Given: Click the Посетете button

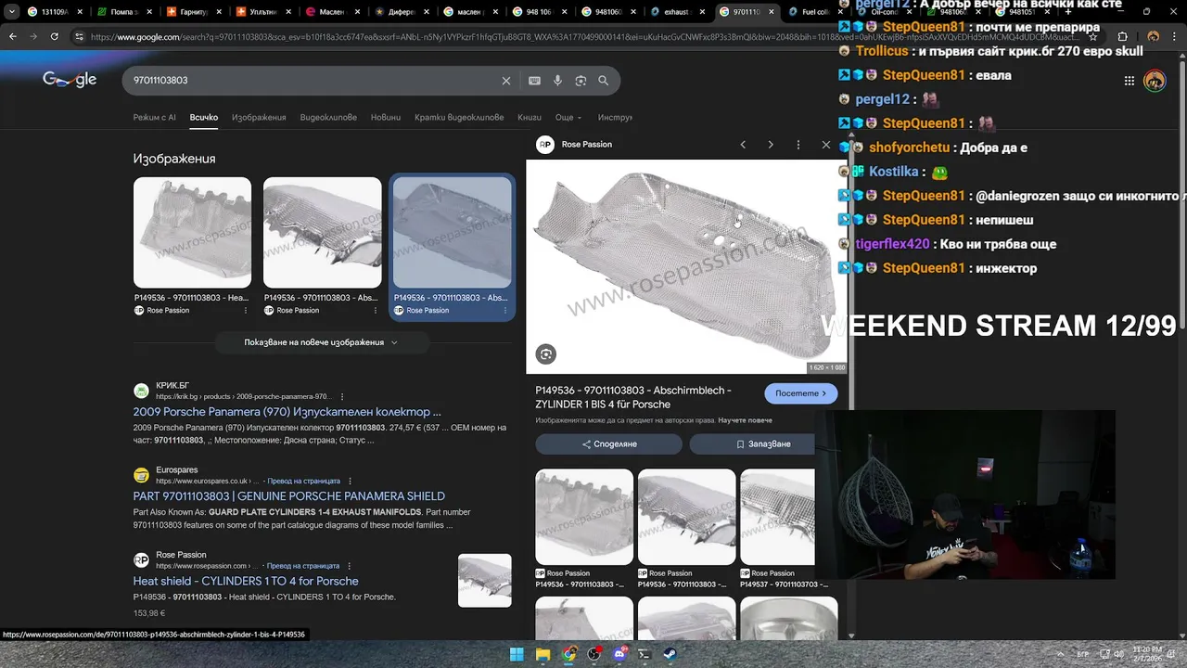Looking at the screenshot, I should pos(800,393).
